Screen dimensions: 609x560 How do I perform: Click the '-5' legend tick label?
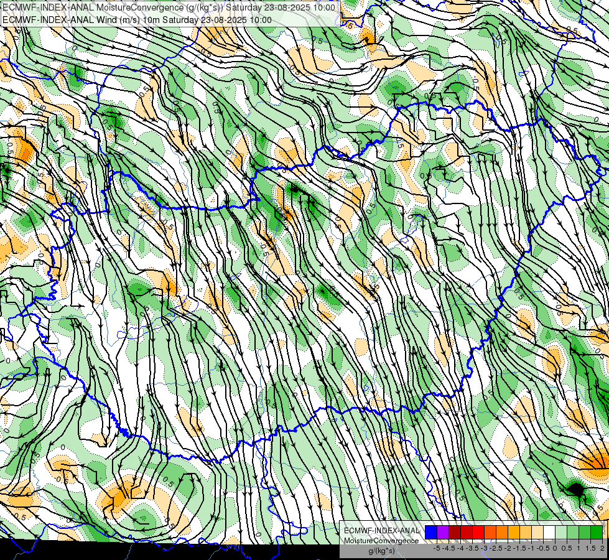click(x=437, y=548)
